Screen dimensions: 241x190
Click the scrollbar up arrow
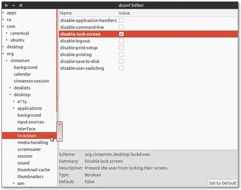[60, 124]
